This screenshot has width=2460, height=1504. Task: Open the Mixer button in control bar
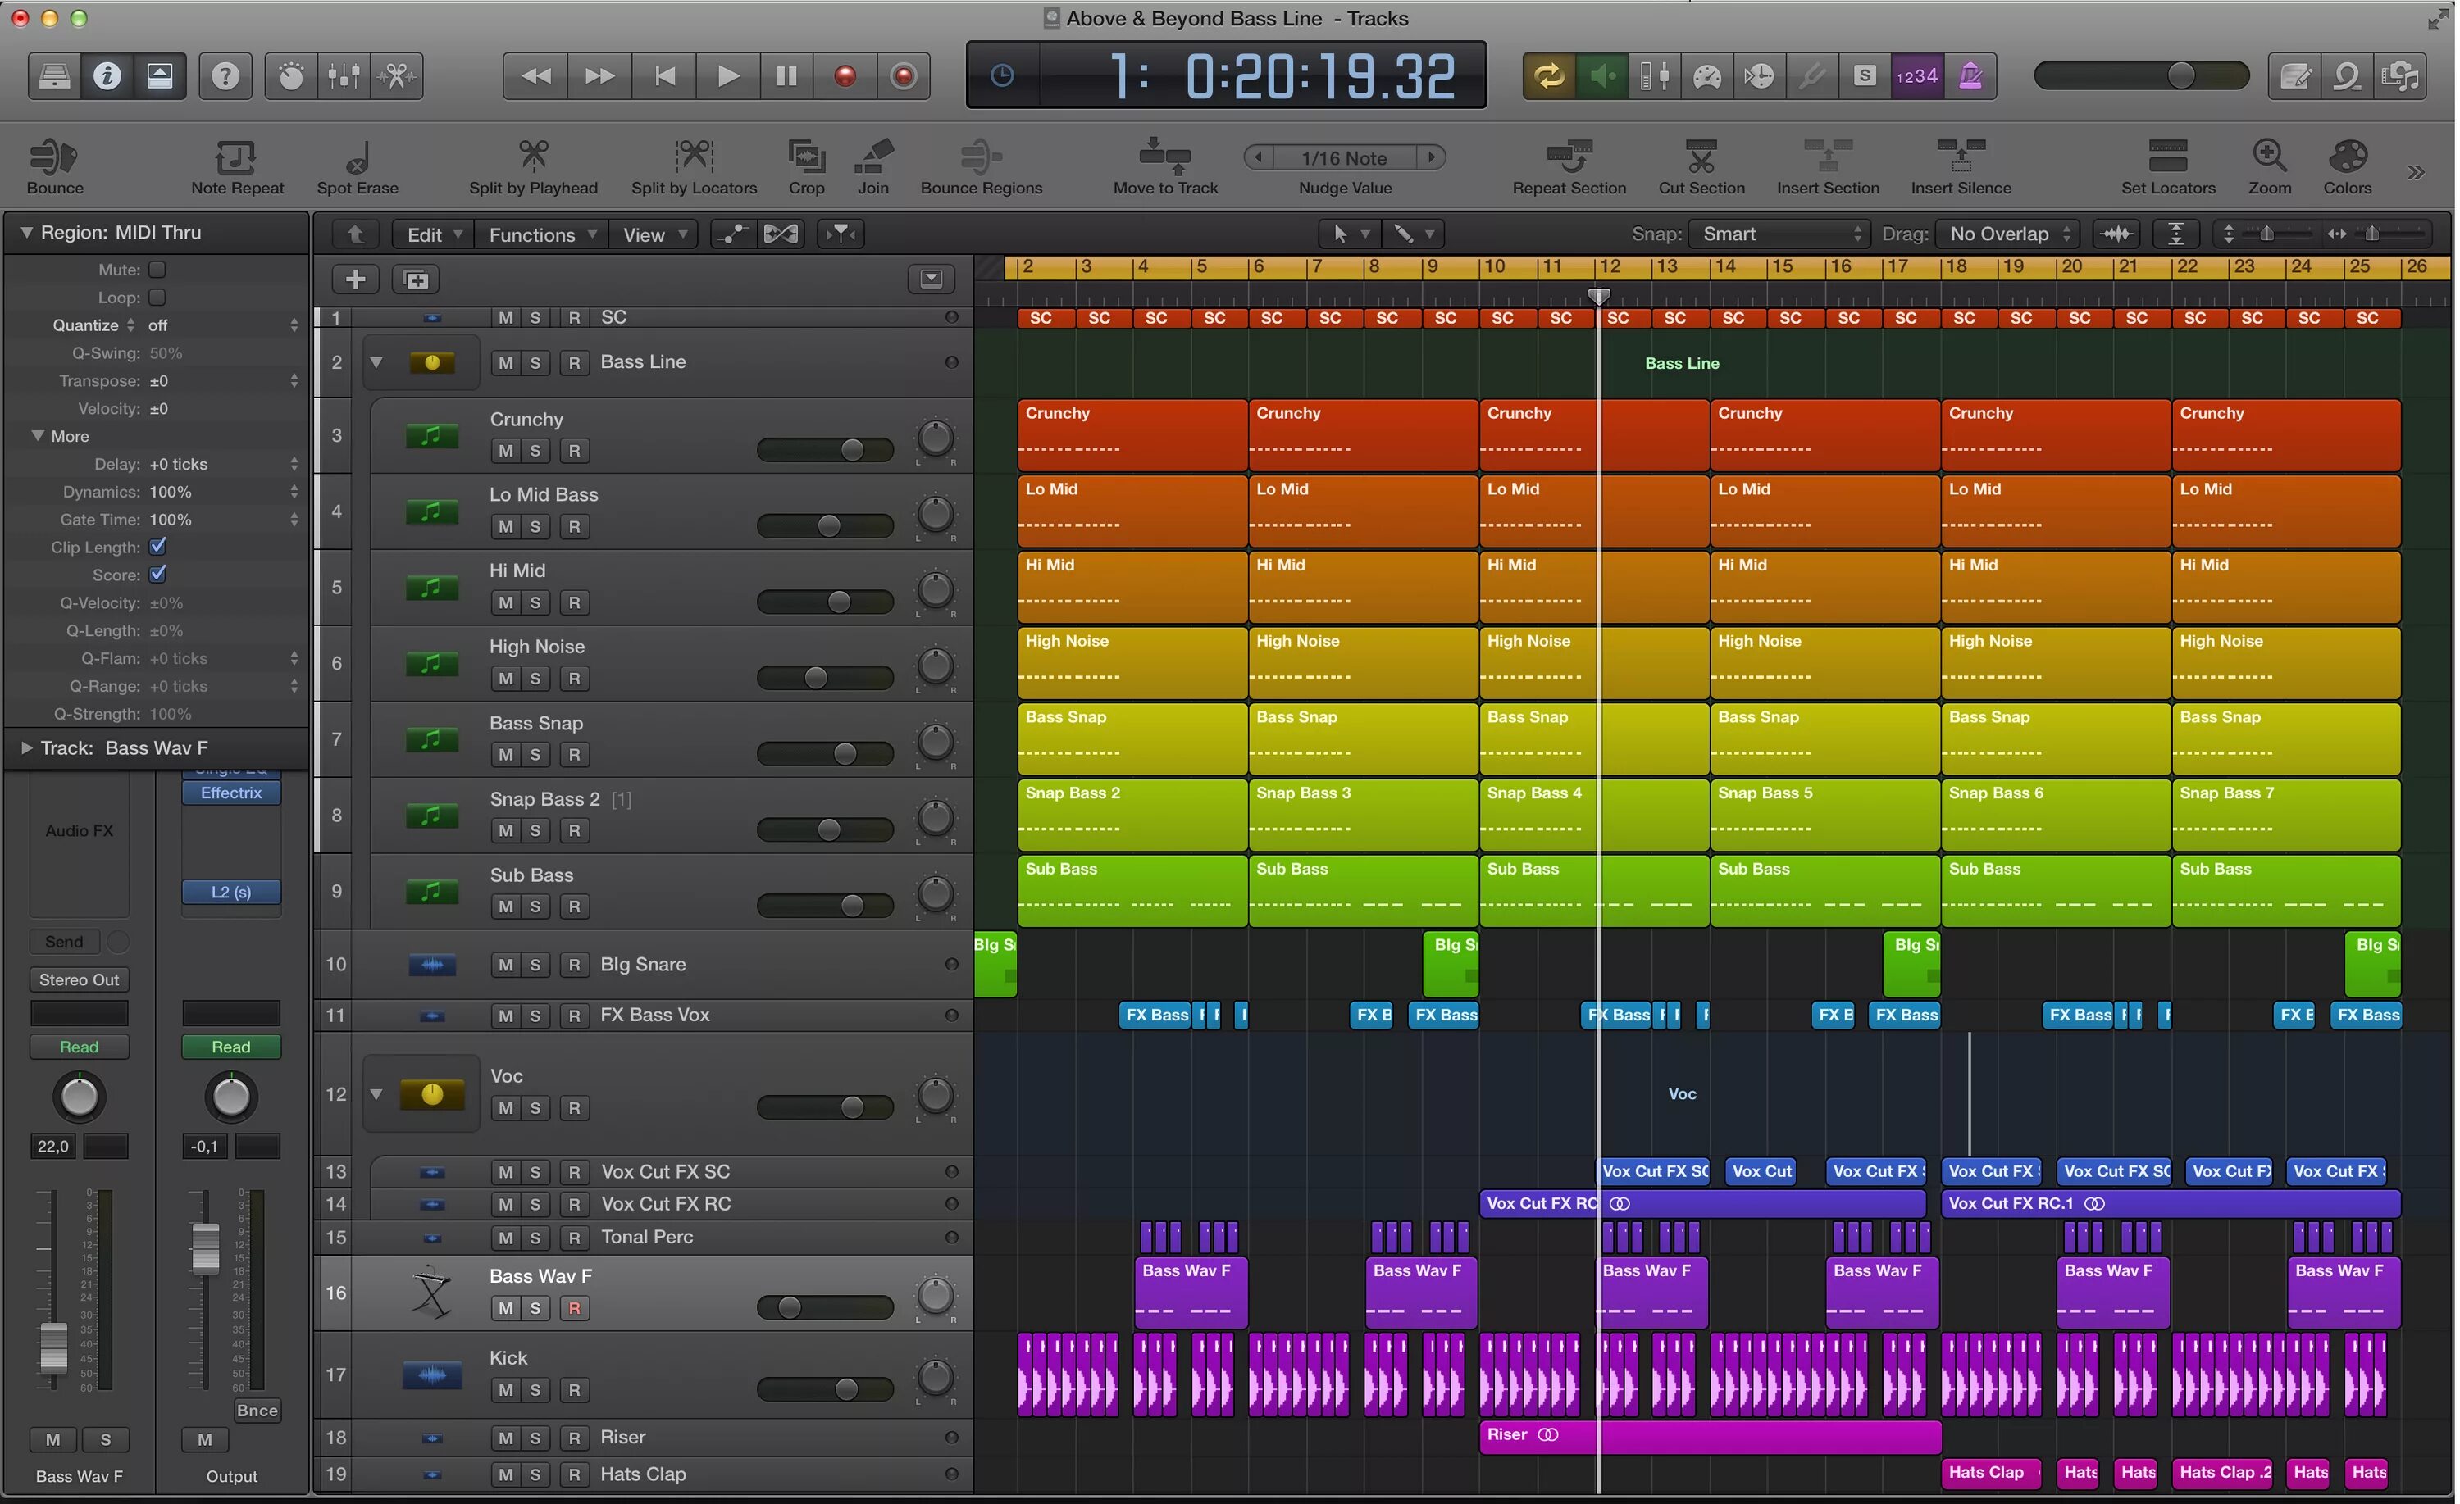[x=344, y=76]
